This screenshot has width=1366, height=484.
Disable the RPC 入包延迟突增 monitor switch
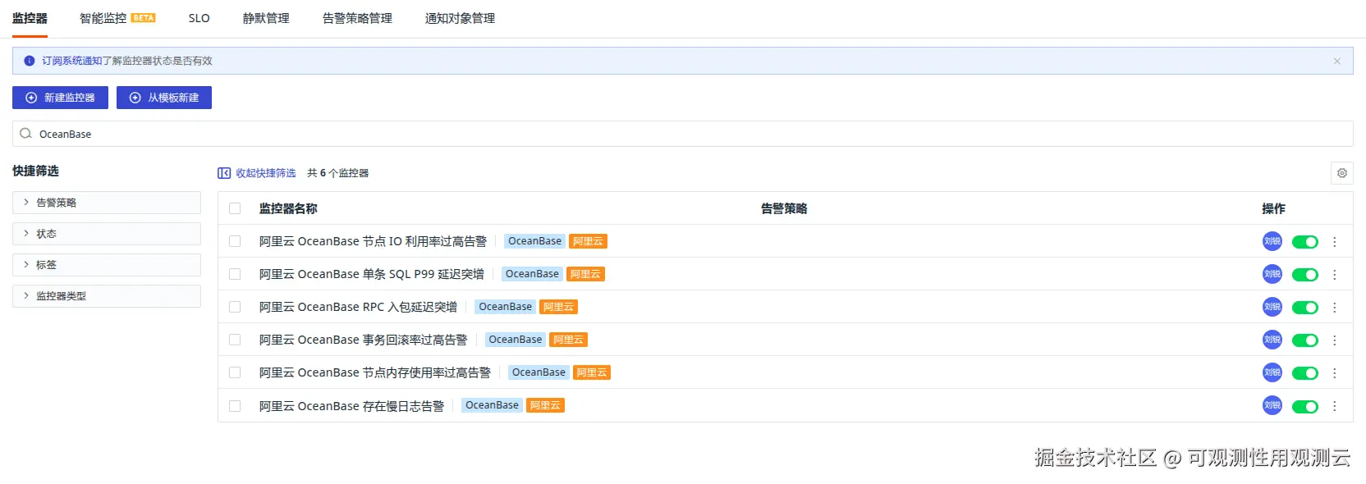coord(1305,308)
